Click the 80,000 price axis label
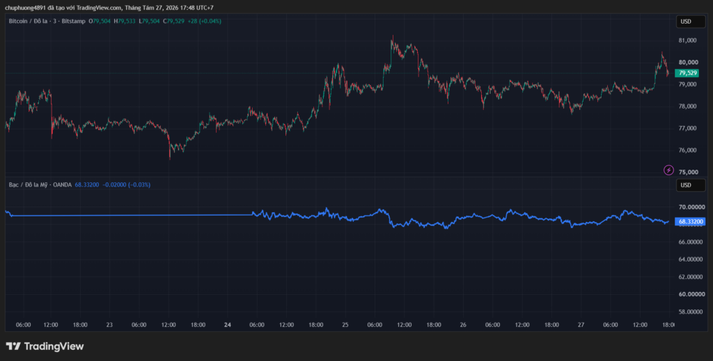 point(687,62)
